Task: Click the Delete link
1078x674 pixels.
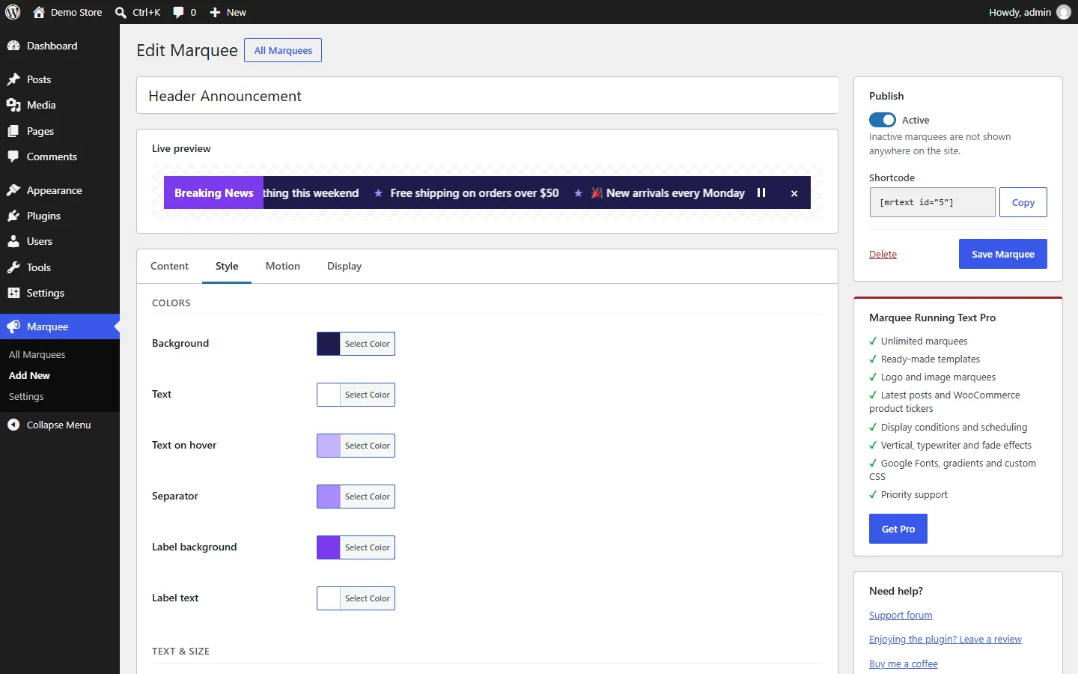Action: tap(883, 255)
